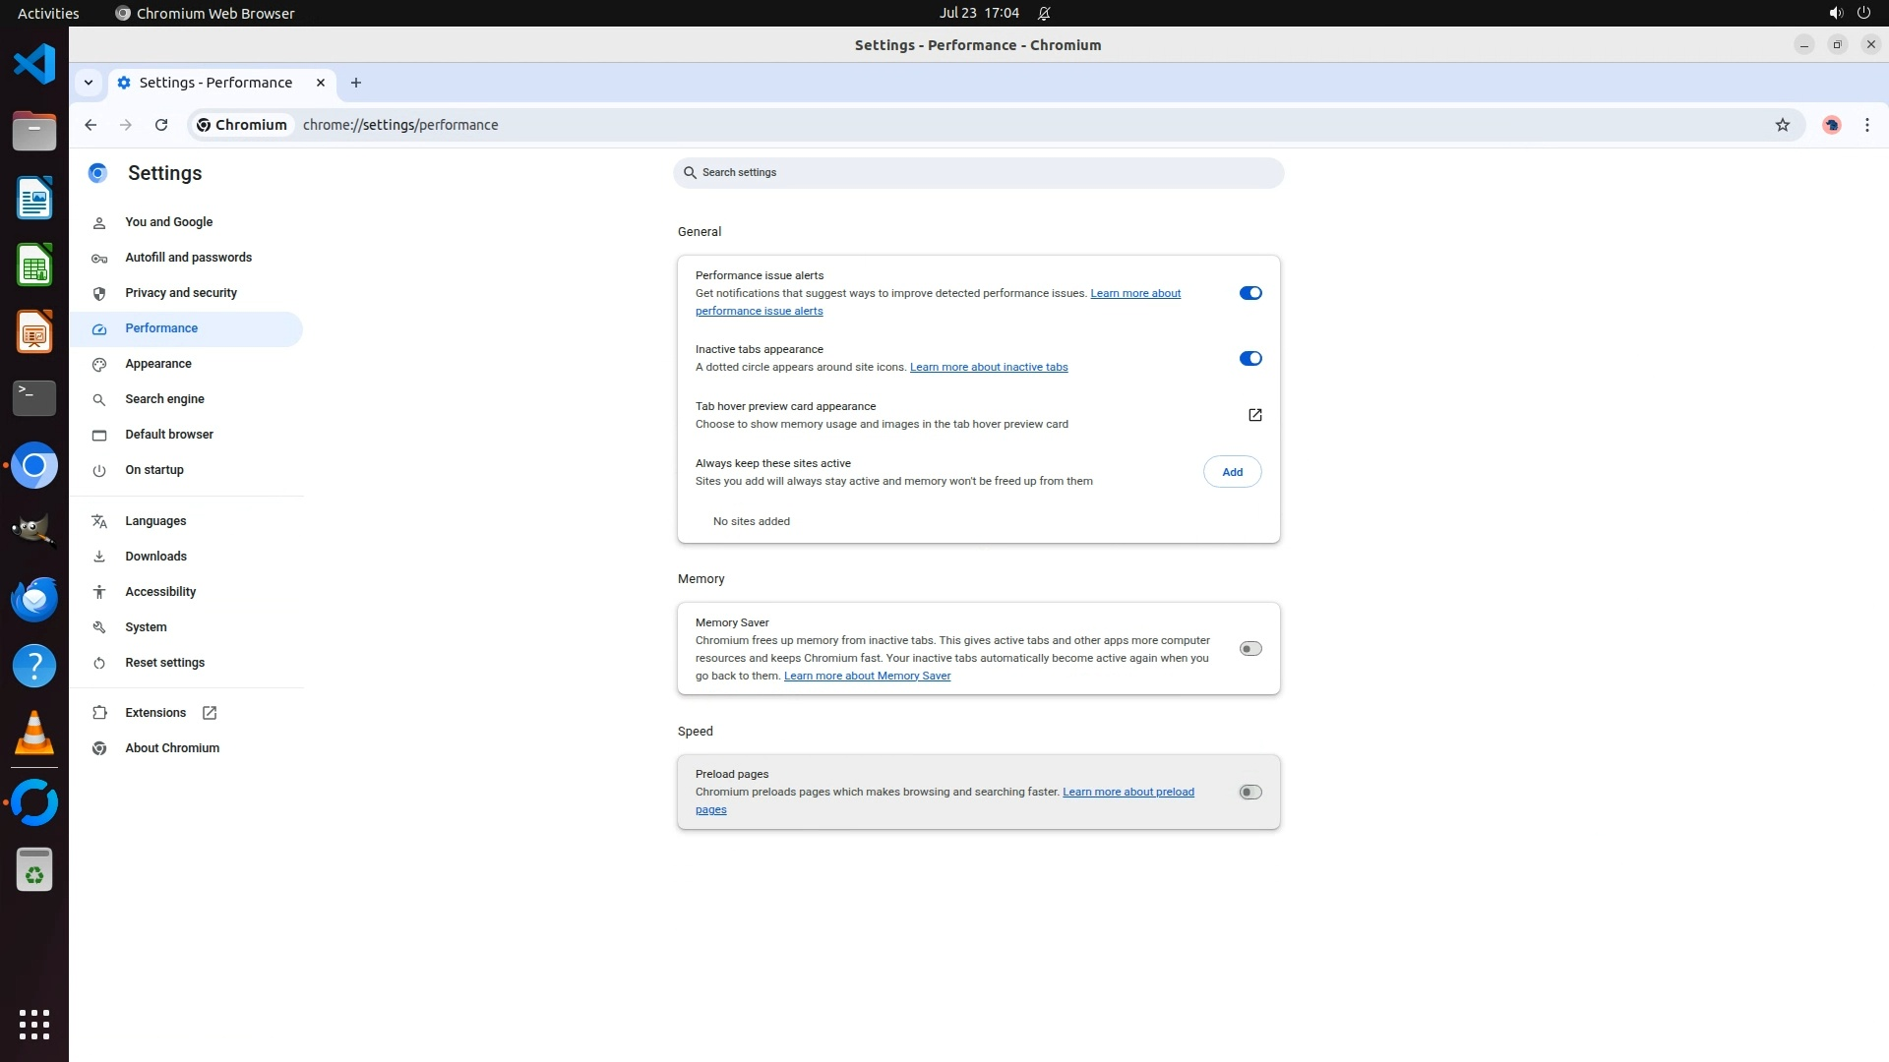Open Chromium three-dot menu
The width and height of the screenshot is (1889, 1062).
[x=1866, y=125]
